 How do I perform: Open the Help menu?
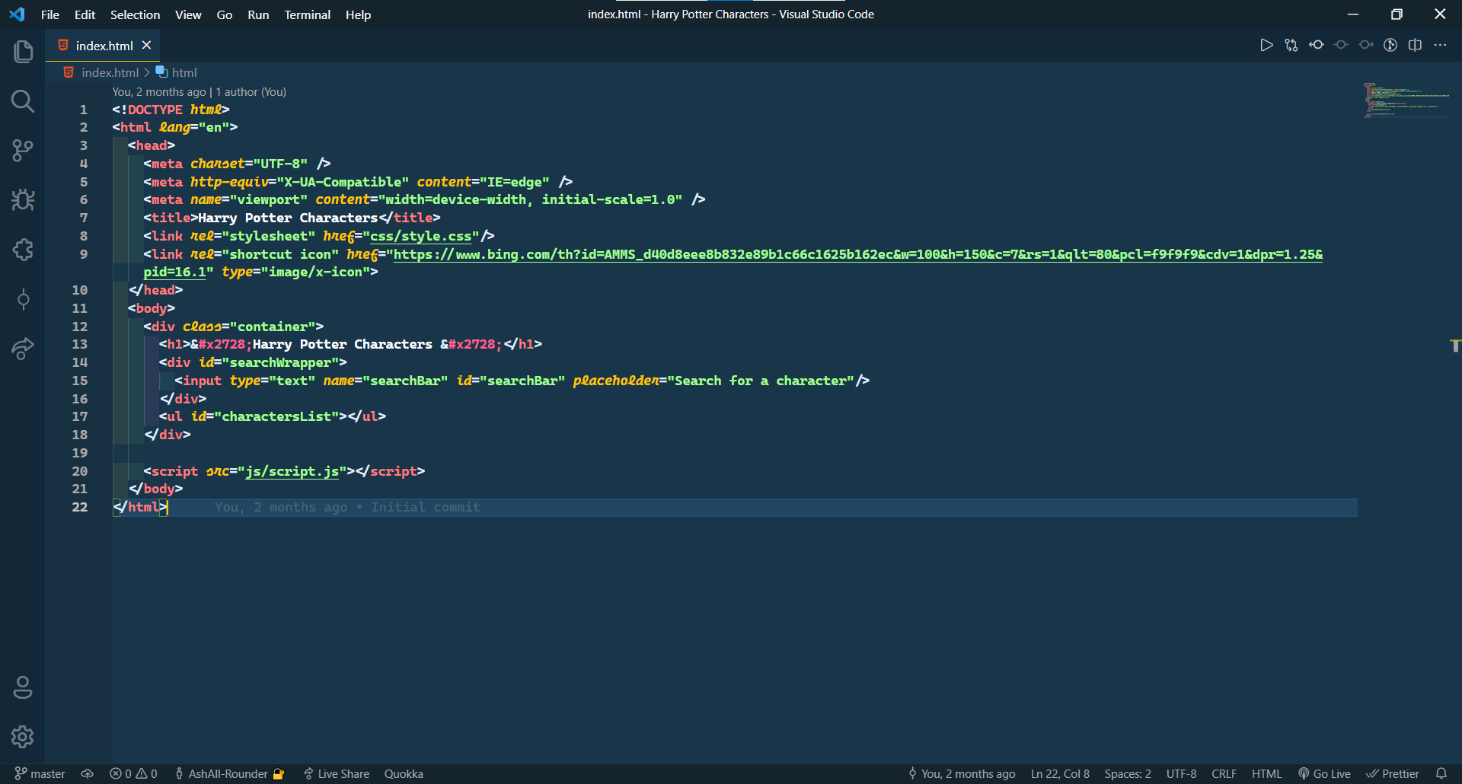[x=358, y=14]
